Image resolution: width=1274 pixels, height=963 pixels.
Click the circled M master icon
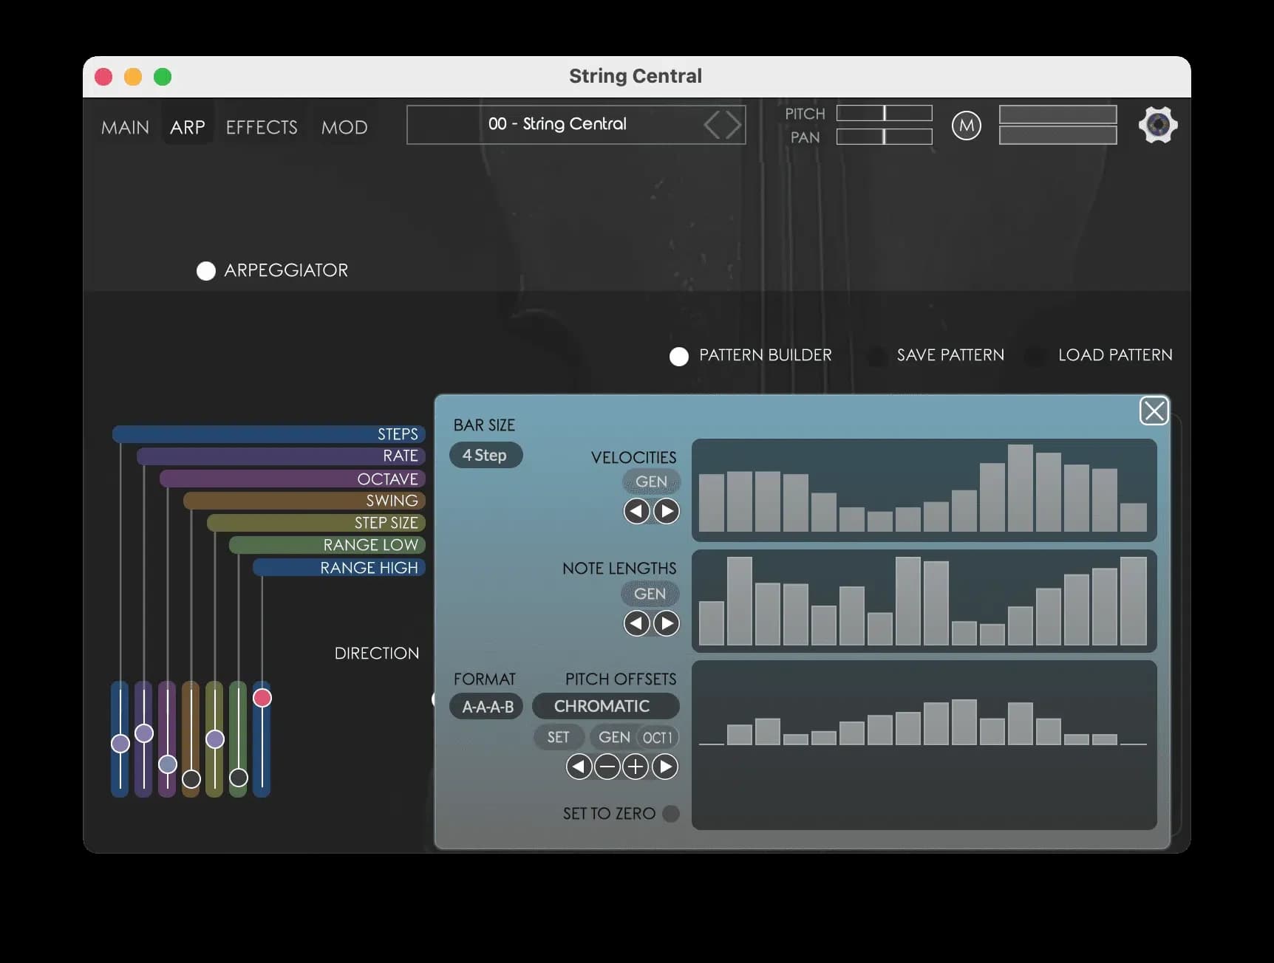(x=967, y=126)
